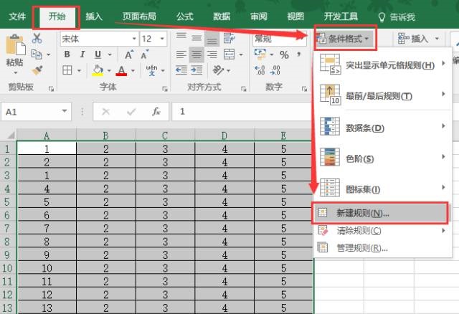Open 清除规则 submenu
459x314 pixels.
point(382,231)
